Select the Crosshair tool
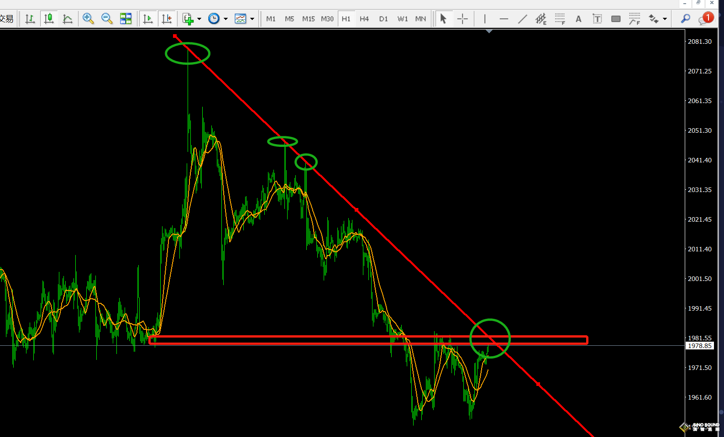The height and width of the screenshot is (437, 724). pyautogui.click(x=462, y=19)
